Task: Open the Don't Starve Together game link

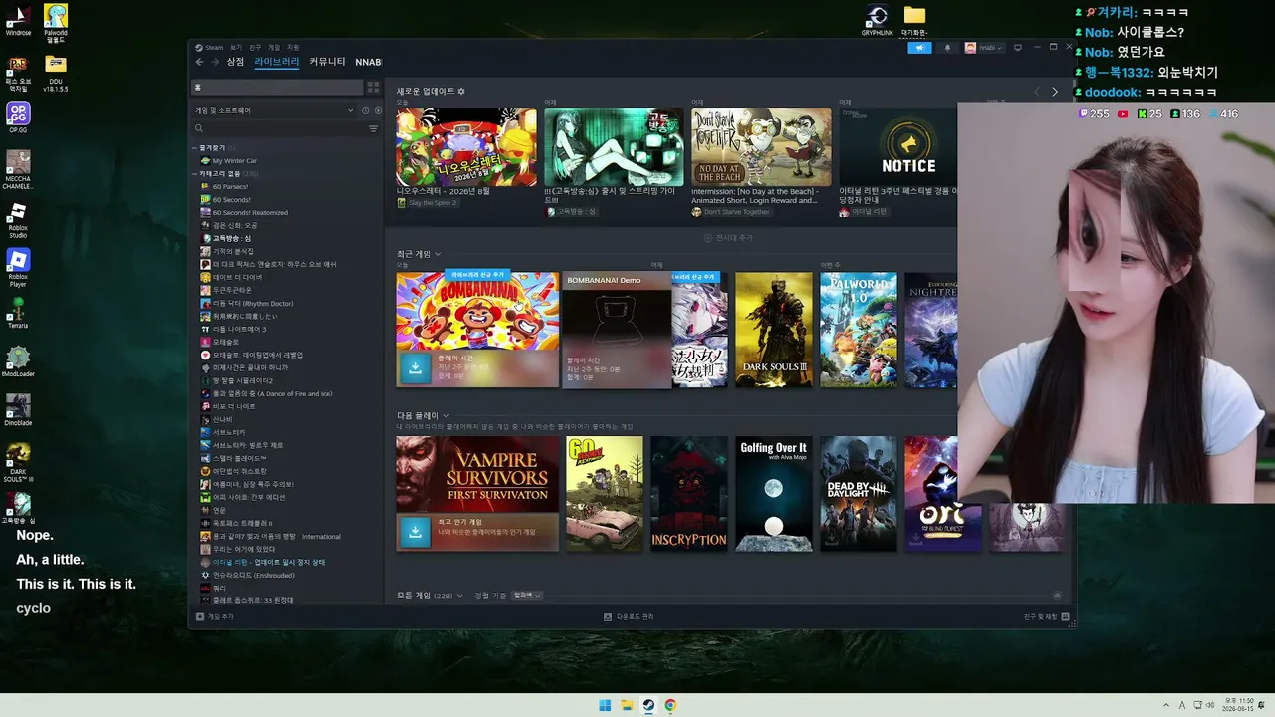Action: click(x=731, y=212)
